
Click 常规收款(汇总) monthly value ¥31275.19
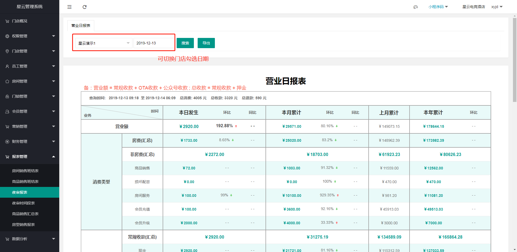(317, 237)
